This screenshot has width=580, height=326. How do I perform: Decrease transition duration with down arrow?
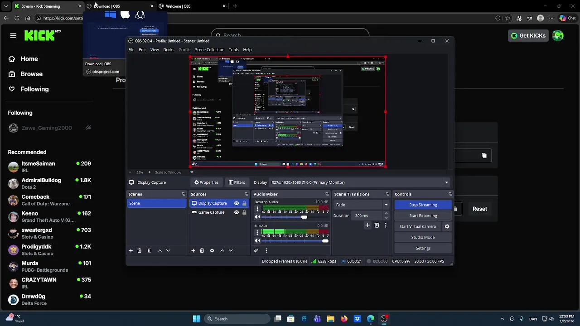coord(386,218)
